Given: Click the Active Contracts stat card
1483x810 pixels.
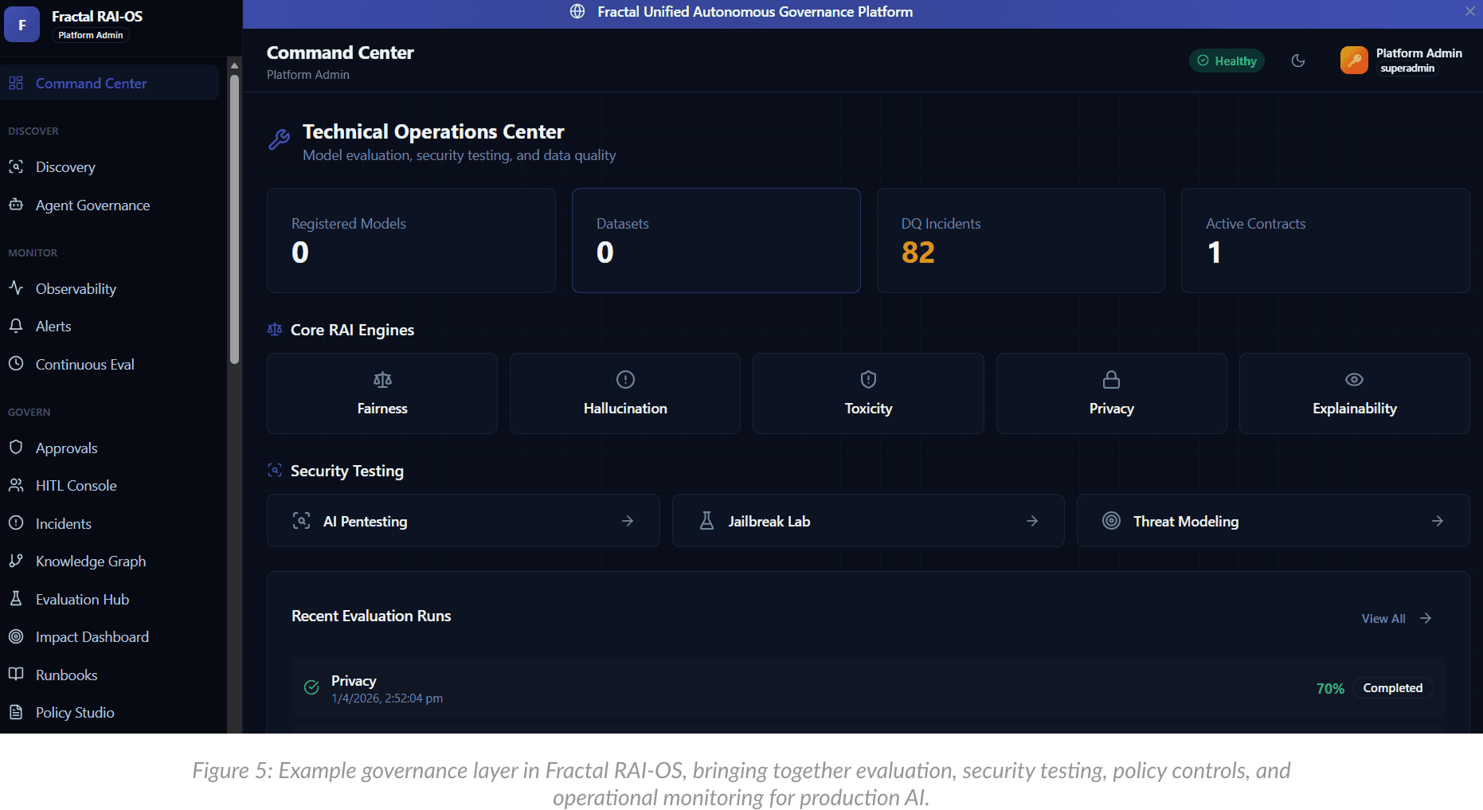Looking at the screenshot, I should point(1325,241).
